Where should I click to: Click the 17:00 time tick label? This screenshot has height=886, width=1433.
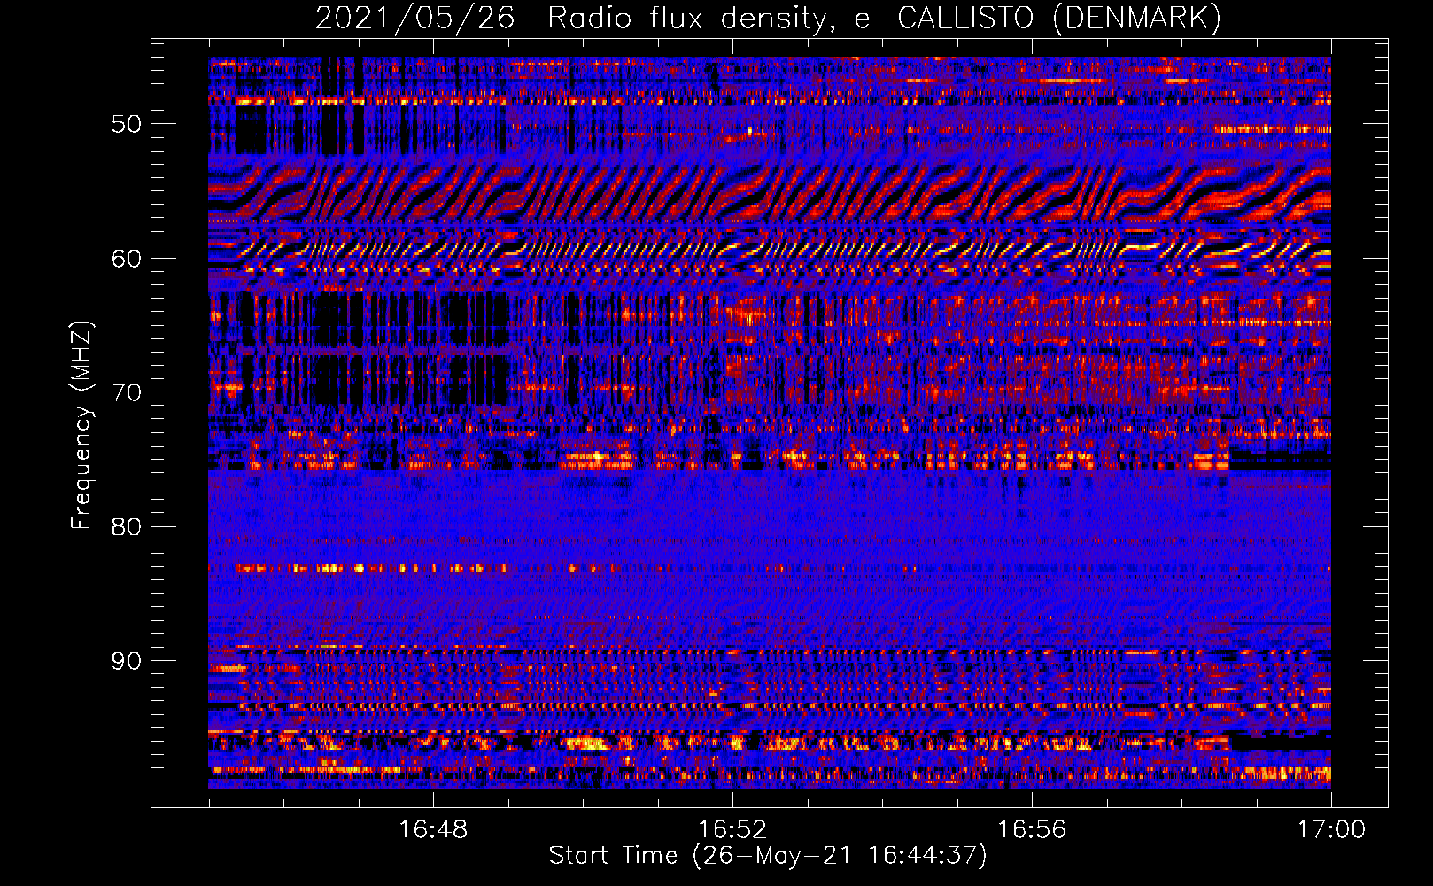click(x=1331, y=830)
